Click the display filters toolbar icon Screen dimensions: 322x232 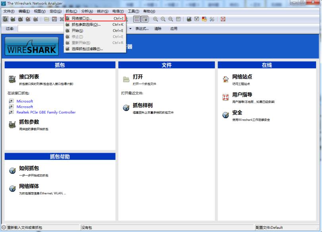(197, 19)
